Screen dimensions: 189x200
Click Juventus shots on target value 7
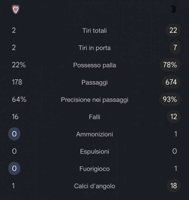(x=175, y=47)
